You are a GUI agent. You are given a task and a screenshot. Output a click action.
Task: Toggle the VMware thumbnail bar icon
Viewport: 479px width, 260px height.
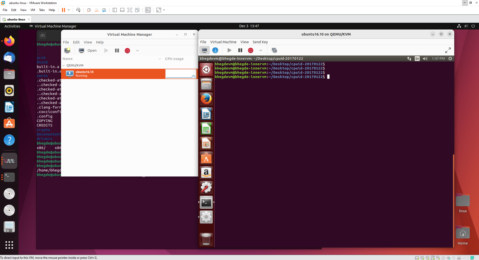[122, 10]
